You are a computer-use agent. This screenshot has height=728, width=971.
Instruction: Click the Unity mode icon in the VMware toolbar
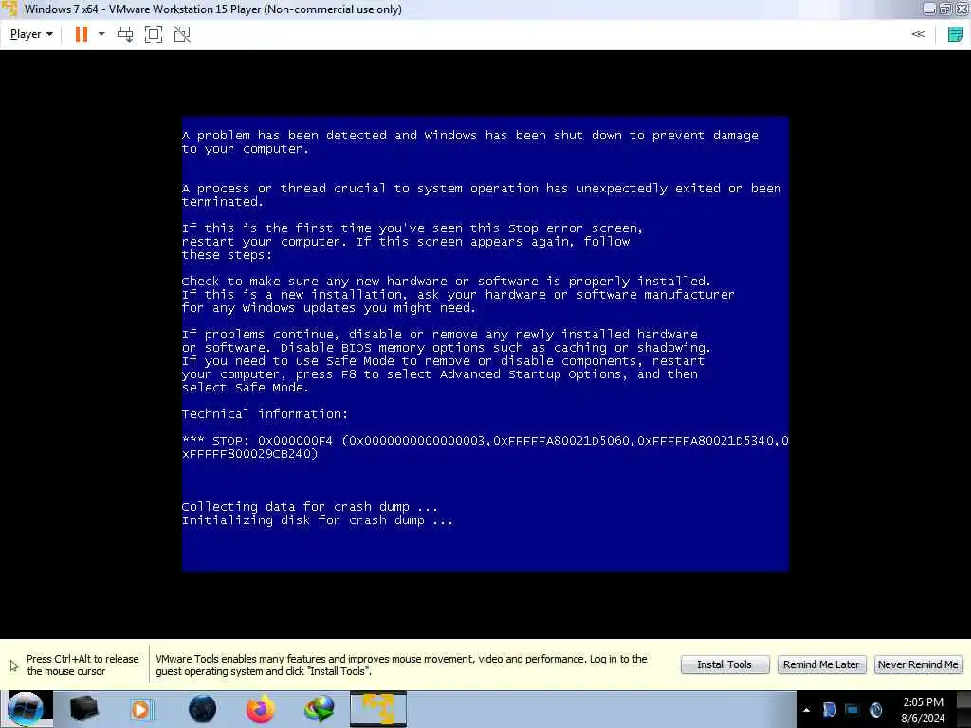(182, 34)
